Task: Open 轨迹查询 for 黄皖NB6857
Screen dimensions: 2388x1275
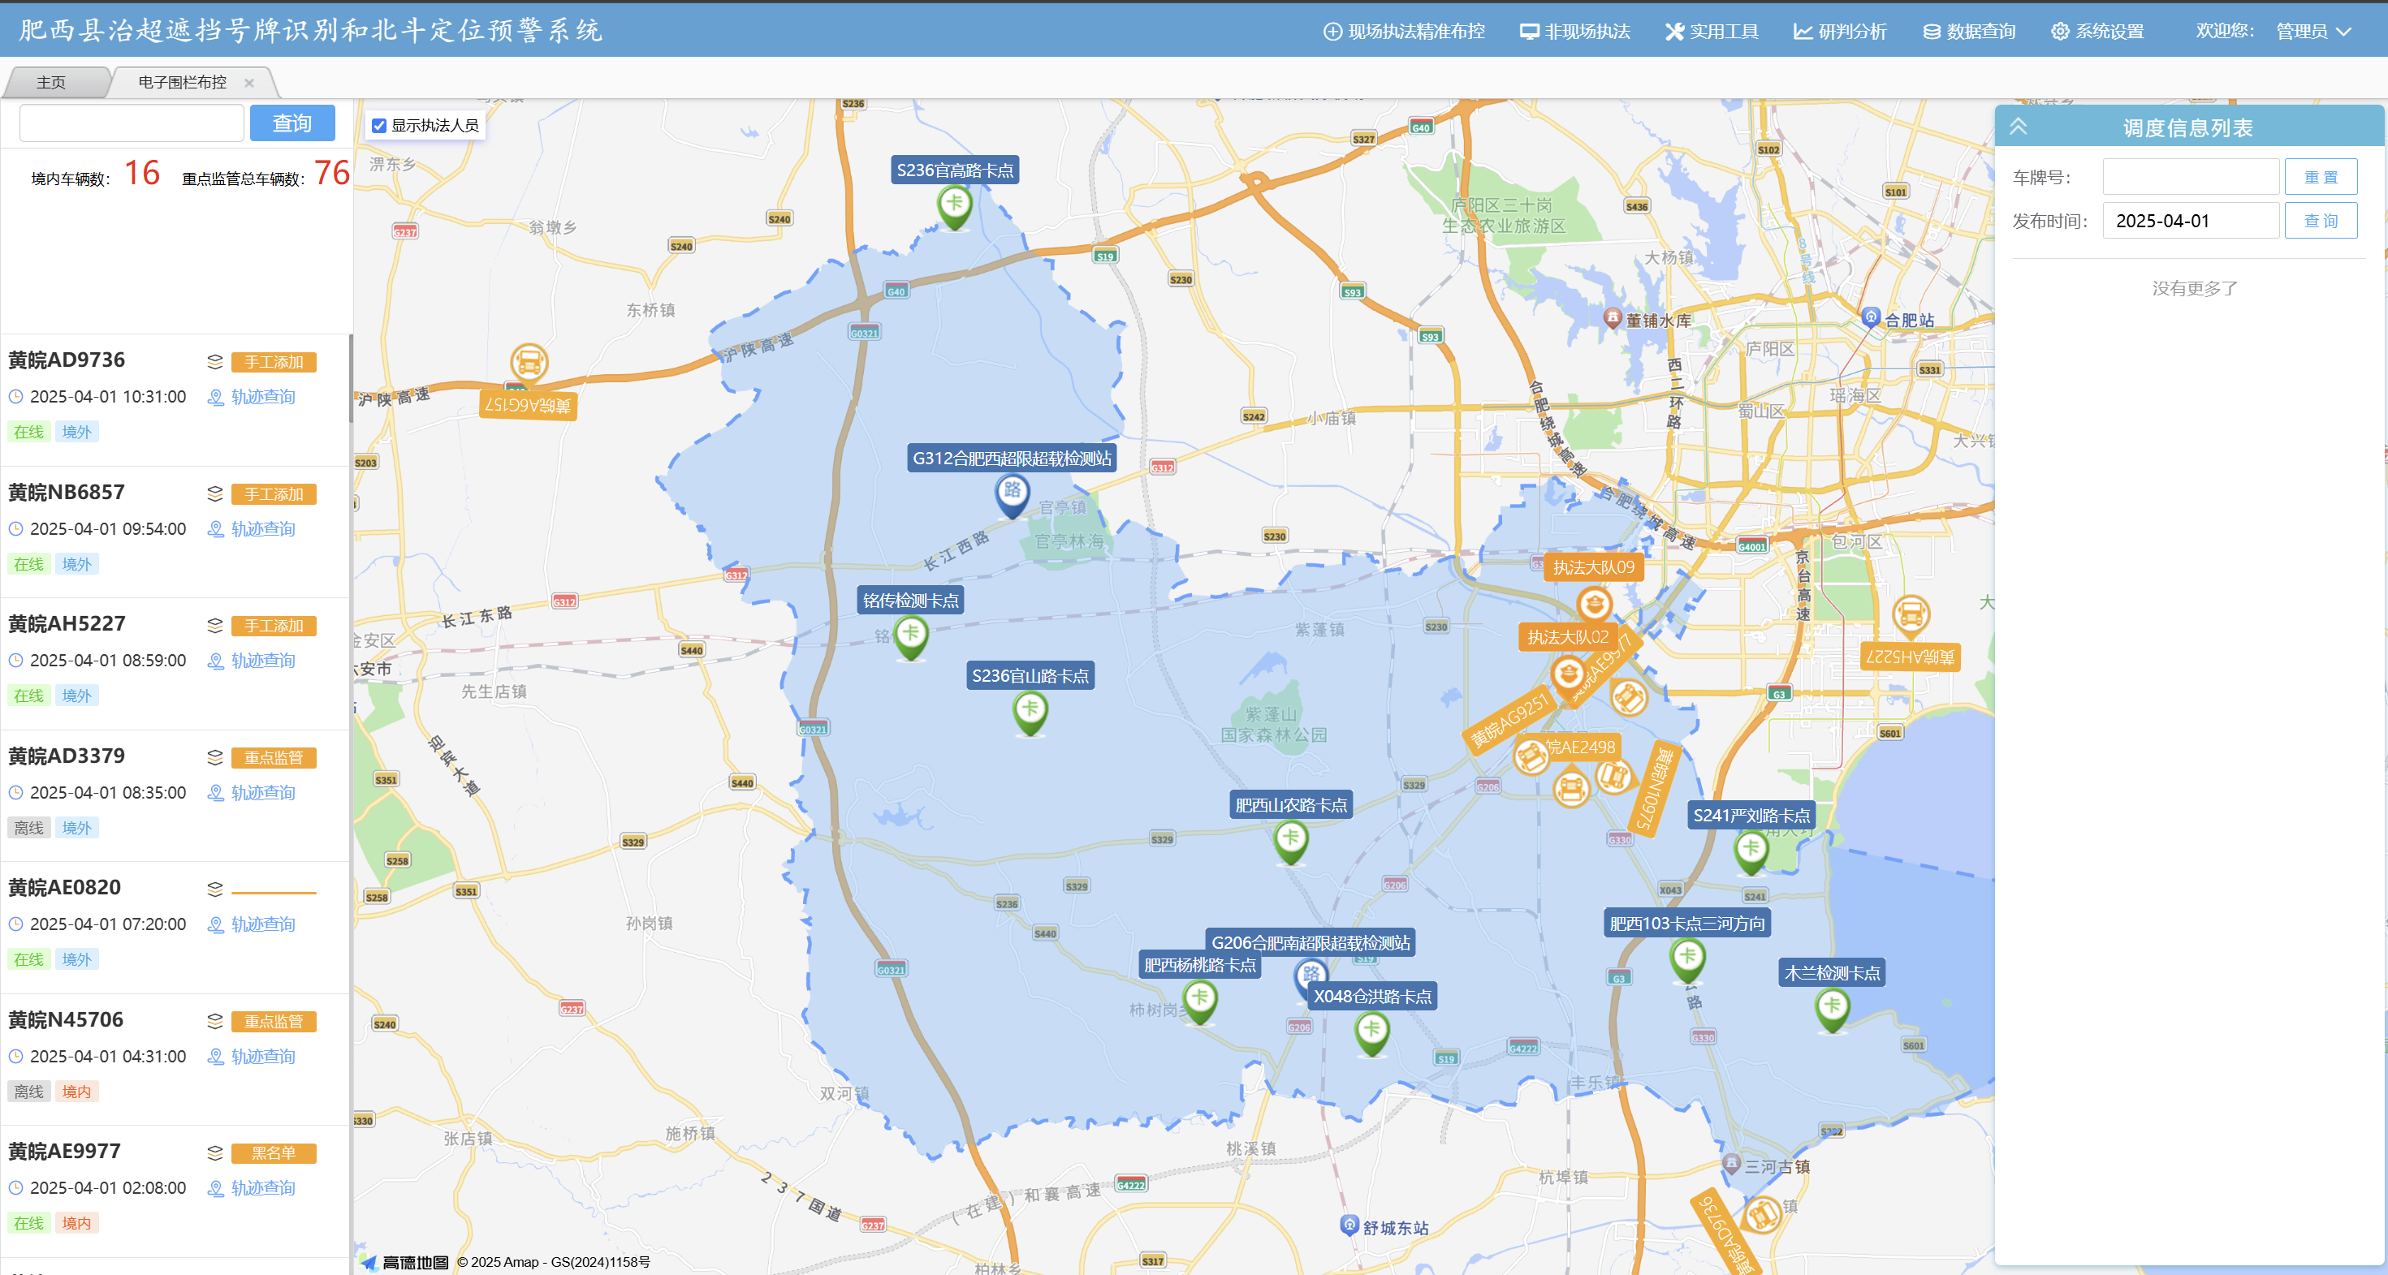Action: [251, 529]
